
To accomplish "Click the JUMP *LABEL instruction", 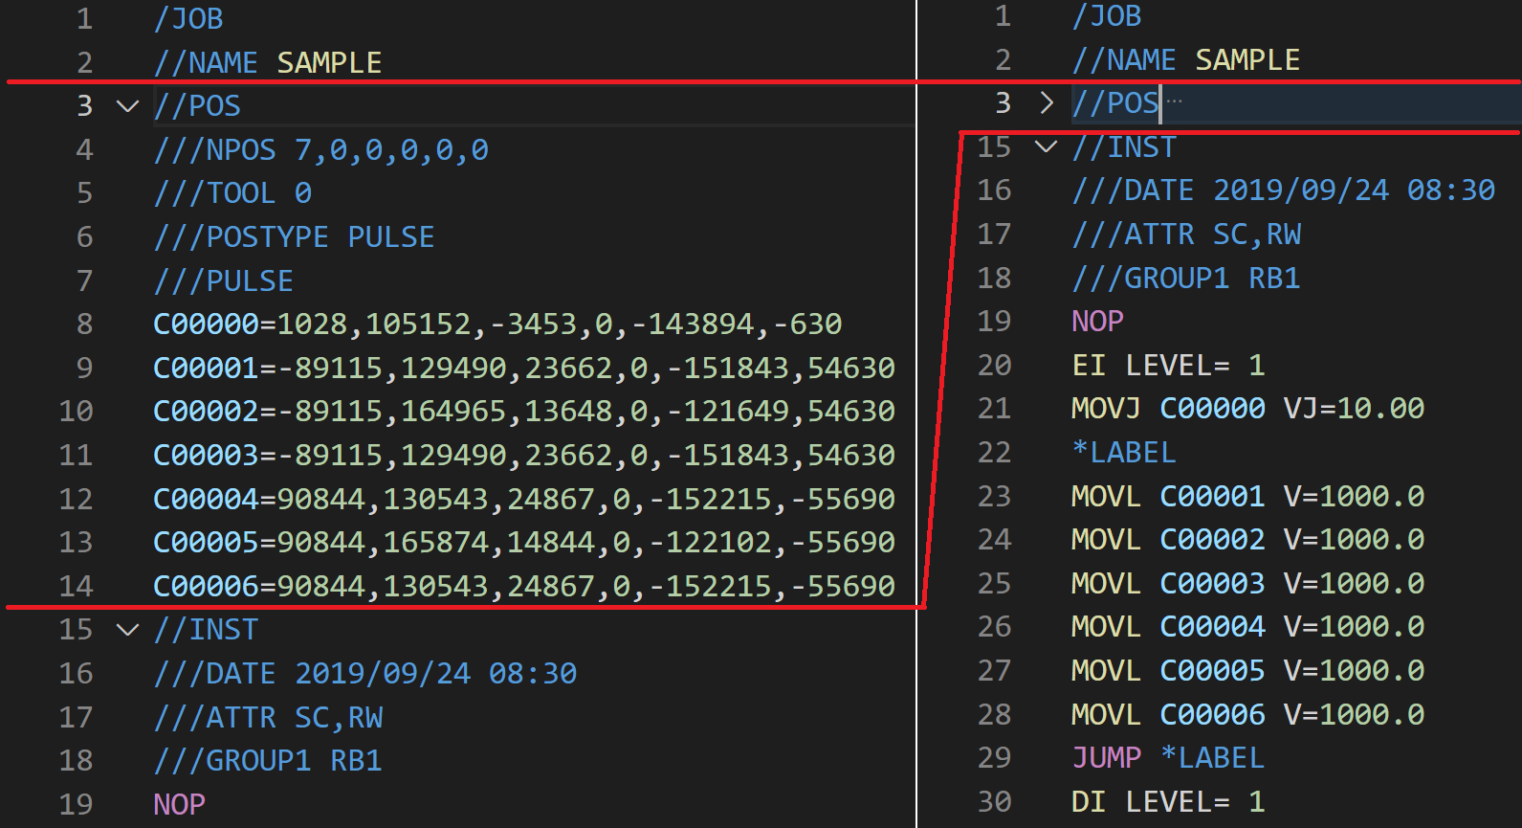I will coord(1168,758).
